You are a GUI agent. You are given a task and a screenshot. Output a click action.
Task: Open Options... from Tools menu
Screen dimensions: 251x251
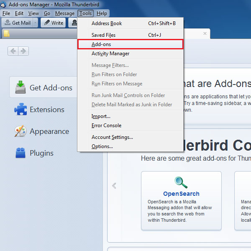coord(130,146)
